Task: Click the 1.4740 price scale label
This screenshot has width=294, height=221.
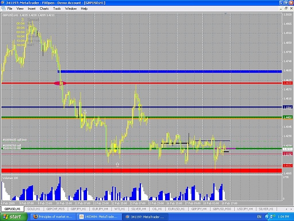Action: pyautogui.click(x=287, y=61)
